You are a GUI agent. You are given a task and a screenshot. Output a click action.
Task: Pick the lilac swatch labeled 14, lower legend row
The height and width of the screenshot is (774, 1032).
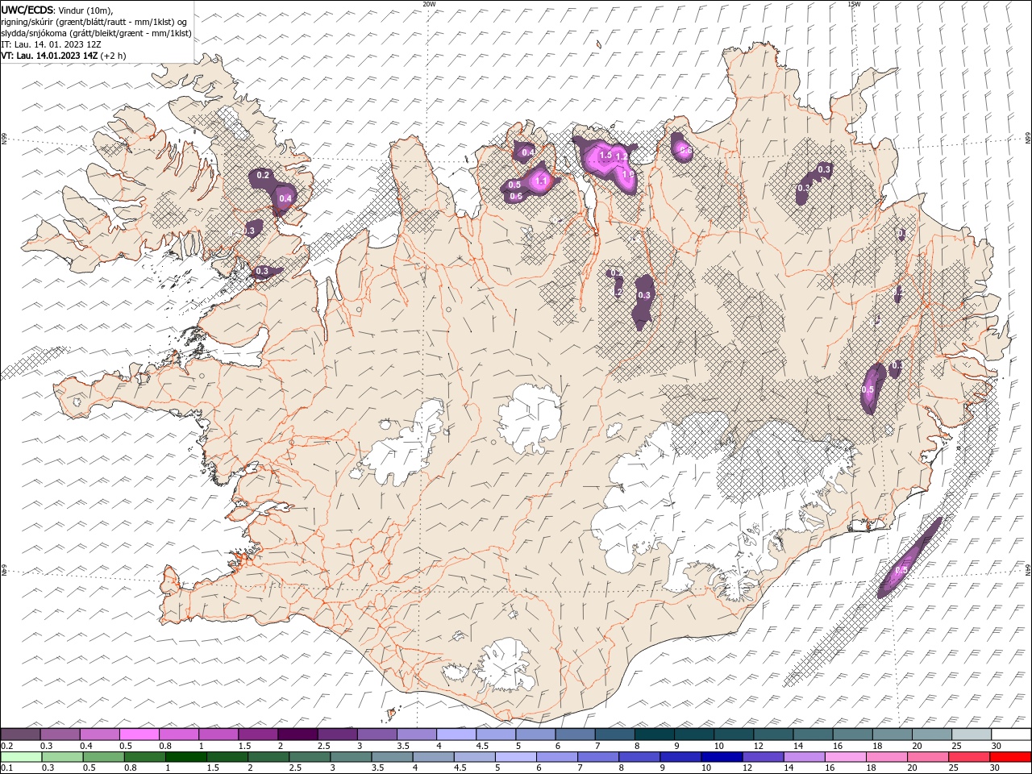point(803,757)
